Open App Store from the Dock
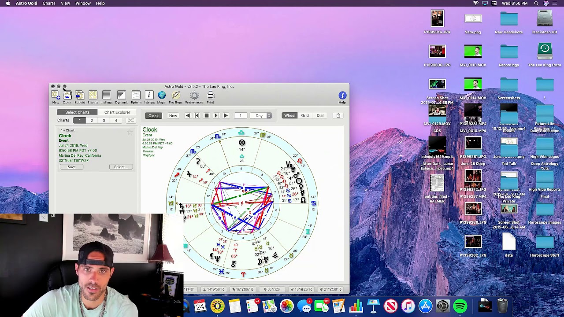 coord(426,306)
